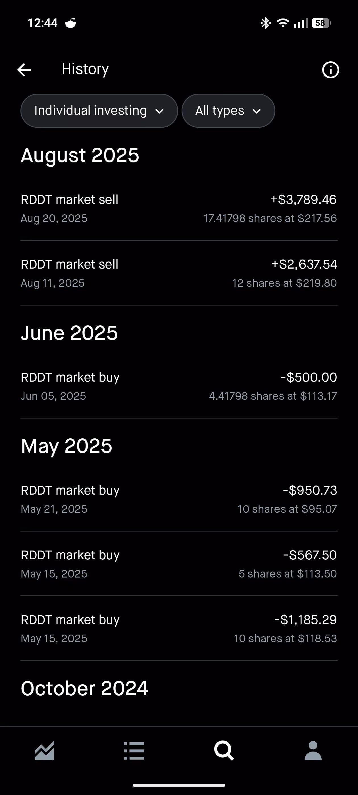Tap the battery indicator showing 58
Image resolution: width=358 pixels, height=795 pixels.
321,23
